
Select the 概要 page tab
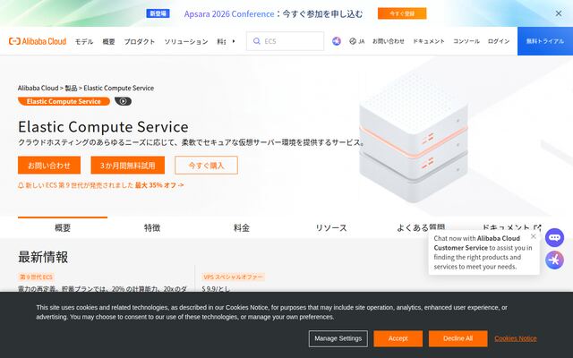point(63,227)
